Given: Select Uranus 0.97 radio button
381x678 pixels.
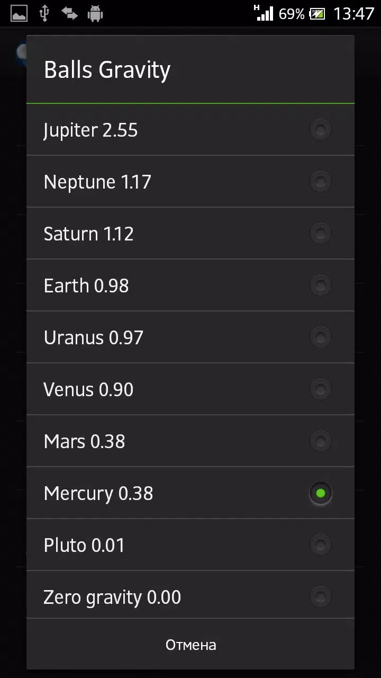Looking at the screenshot, I should (x=320, y=337).
